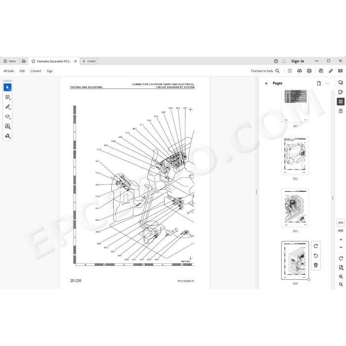Open the notifications bell icon
346x346 pixels.
point(284,61)
